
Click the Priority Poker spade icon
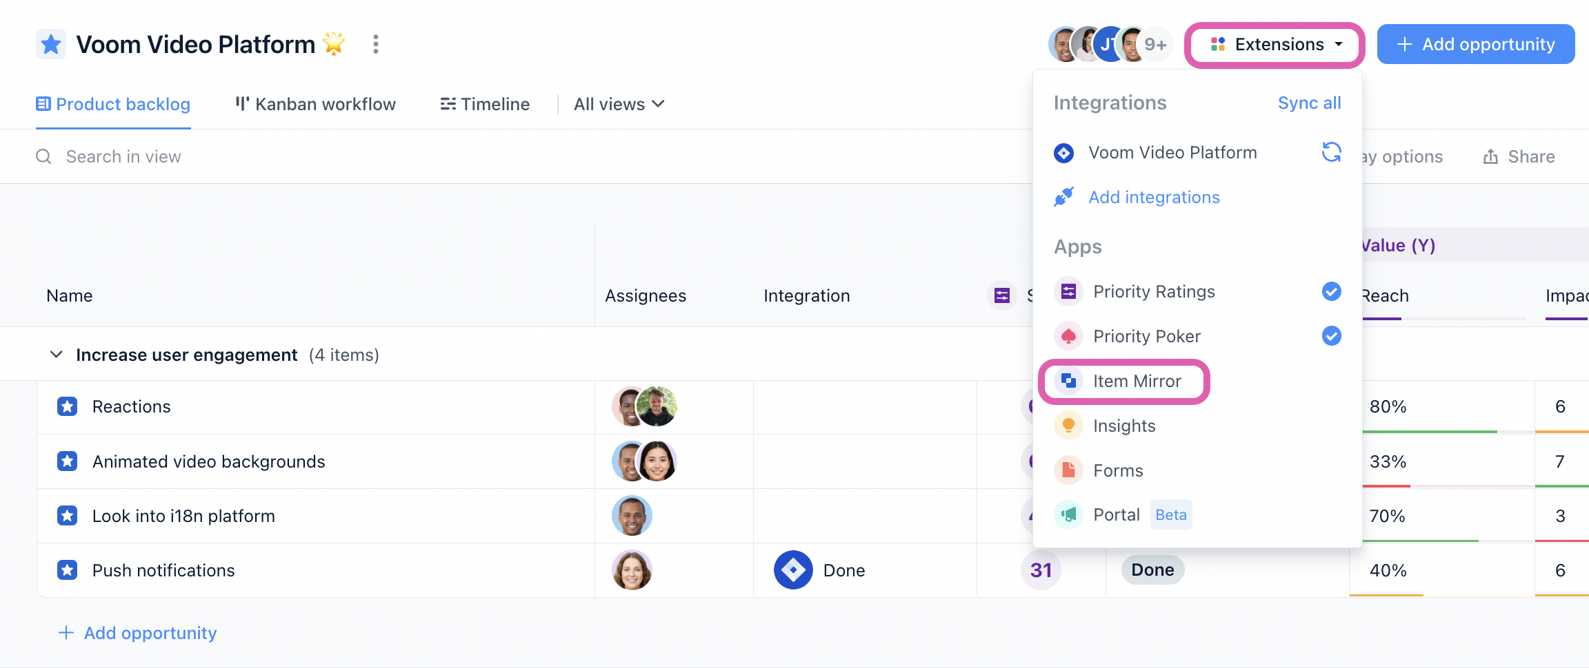(x=1068, y=336)
